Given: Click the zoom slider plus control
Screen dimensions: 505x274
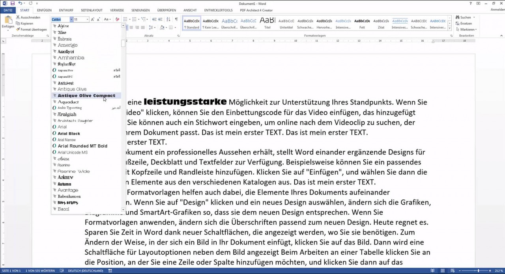Looking at the screenshot, I should (x=490, y=271).
